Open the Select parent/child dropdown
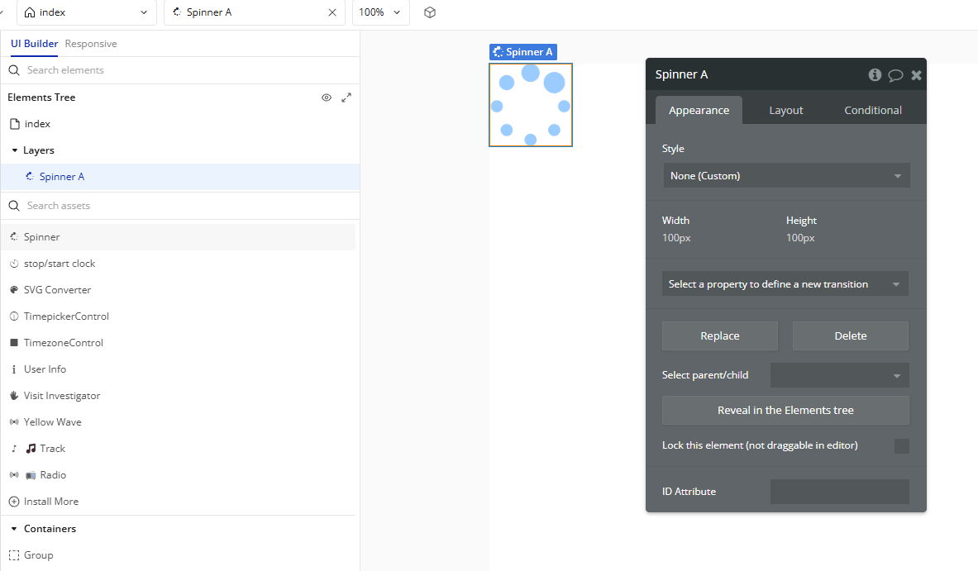The image size is (978, 571). tap(840, 375)
